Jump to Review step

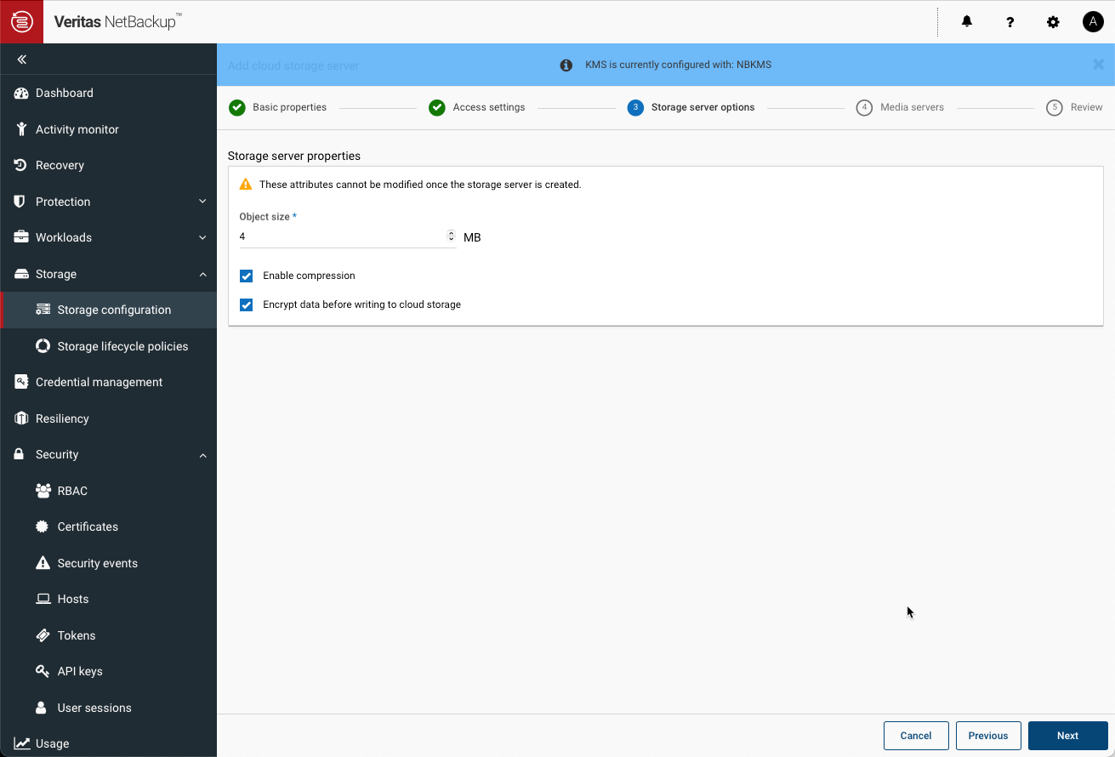pos(1074,108)
